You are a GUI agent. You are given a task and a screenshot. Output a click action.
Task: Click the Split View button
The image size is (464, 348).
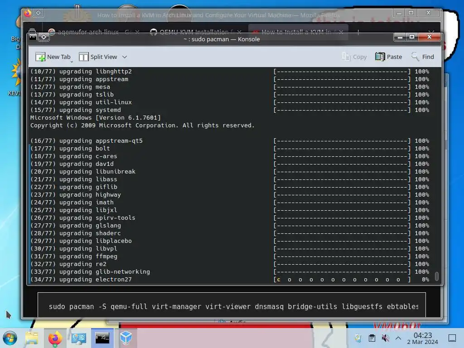coord(98,57)
